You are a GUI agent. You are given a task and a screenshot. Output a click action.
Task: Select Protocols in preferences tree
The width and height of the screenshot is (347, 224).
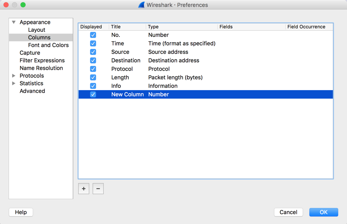click(x=32, y=76)
